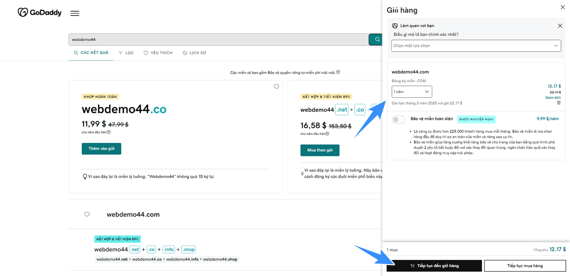The image size is (570, 276).
Task: Click the 'KHỚP HOÀN TOÀN' label
Action: [100, 96]
